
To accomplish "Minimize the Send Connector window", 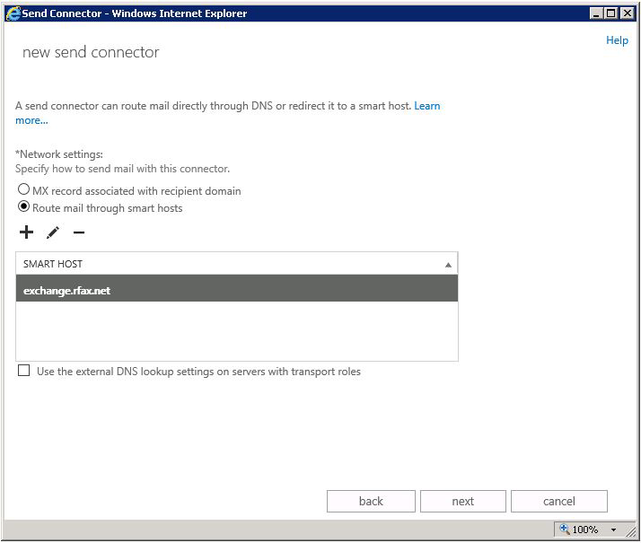I will [596, 13].
